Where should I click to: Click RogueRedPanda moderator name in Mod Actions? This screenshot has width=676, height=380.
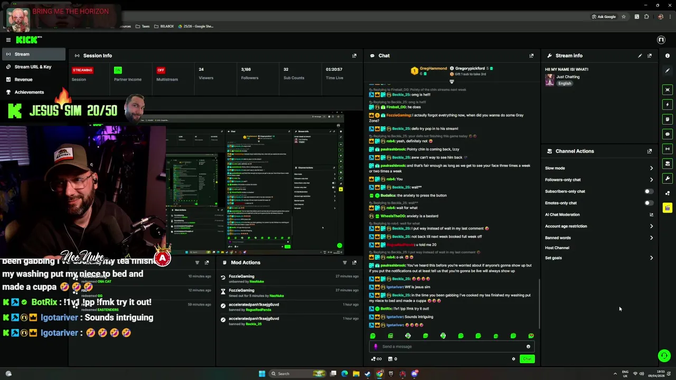[258, 310]
